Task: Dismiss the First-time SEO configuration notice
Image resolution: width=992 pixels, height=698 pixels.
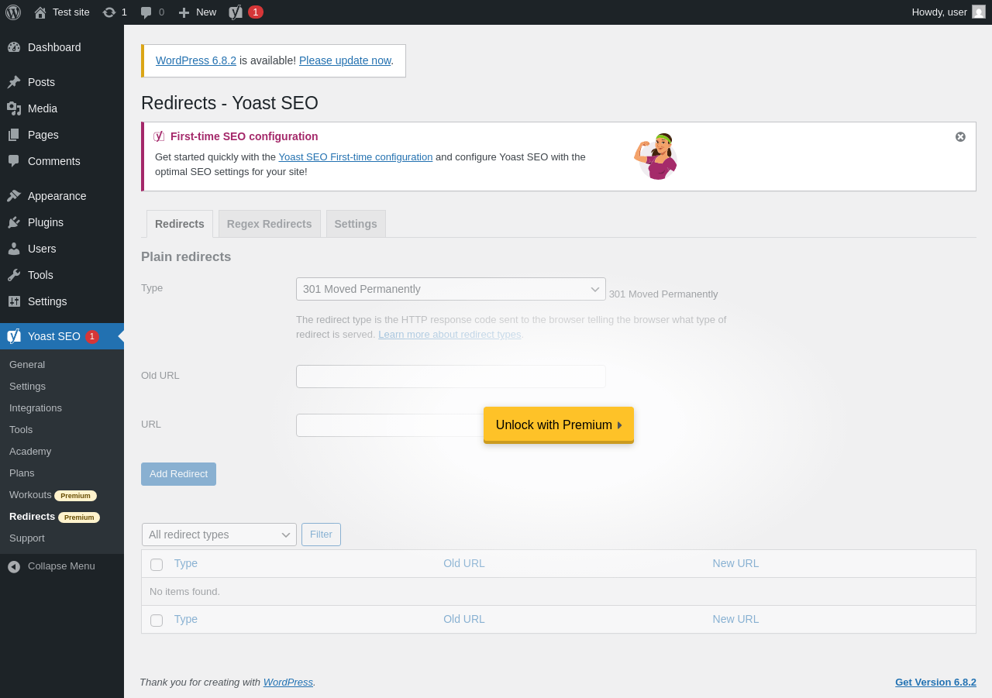Action: [960, 136]
